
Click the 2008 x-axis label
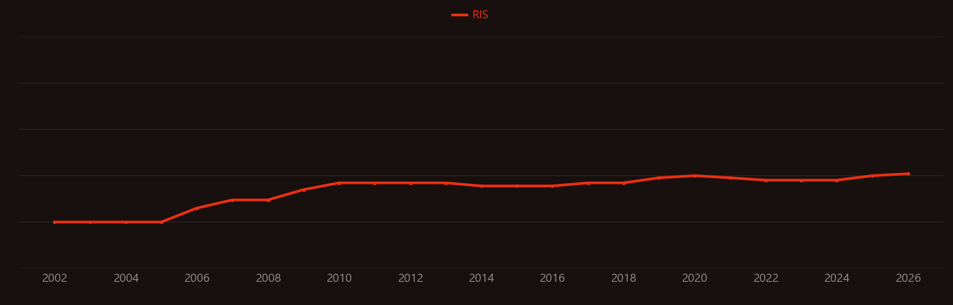pyautogui.click(x=268, y=278)
